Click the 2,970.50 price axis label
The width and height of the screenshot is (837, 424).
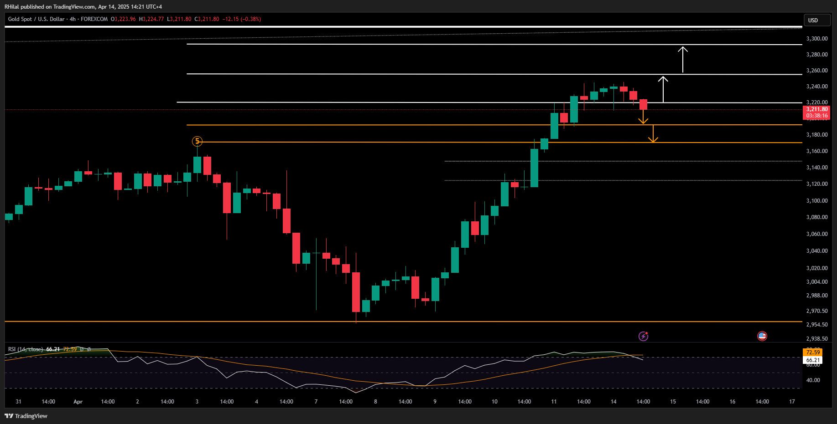point(817,311)
